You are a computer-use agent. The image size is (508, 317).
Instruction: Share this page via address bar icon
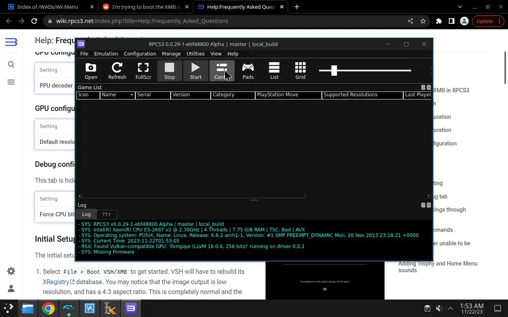[410, 21]
